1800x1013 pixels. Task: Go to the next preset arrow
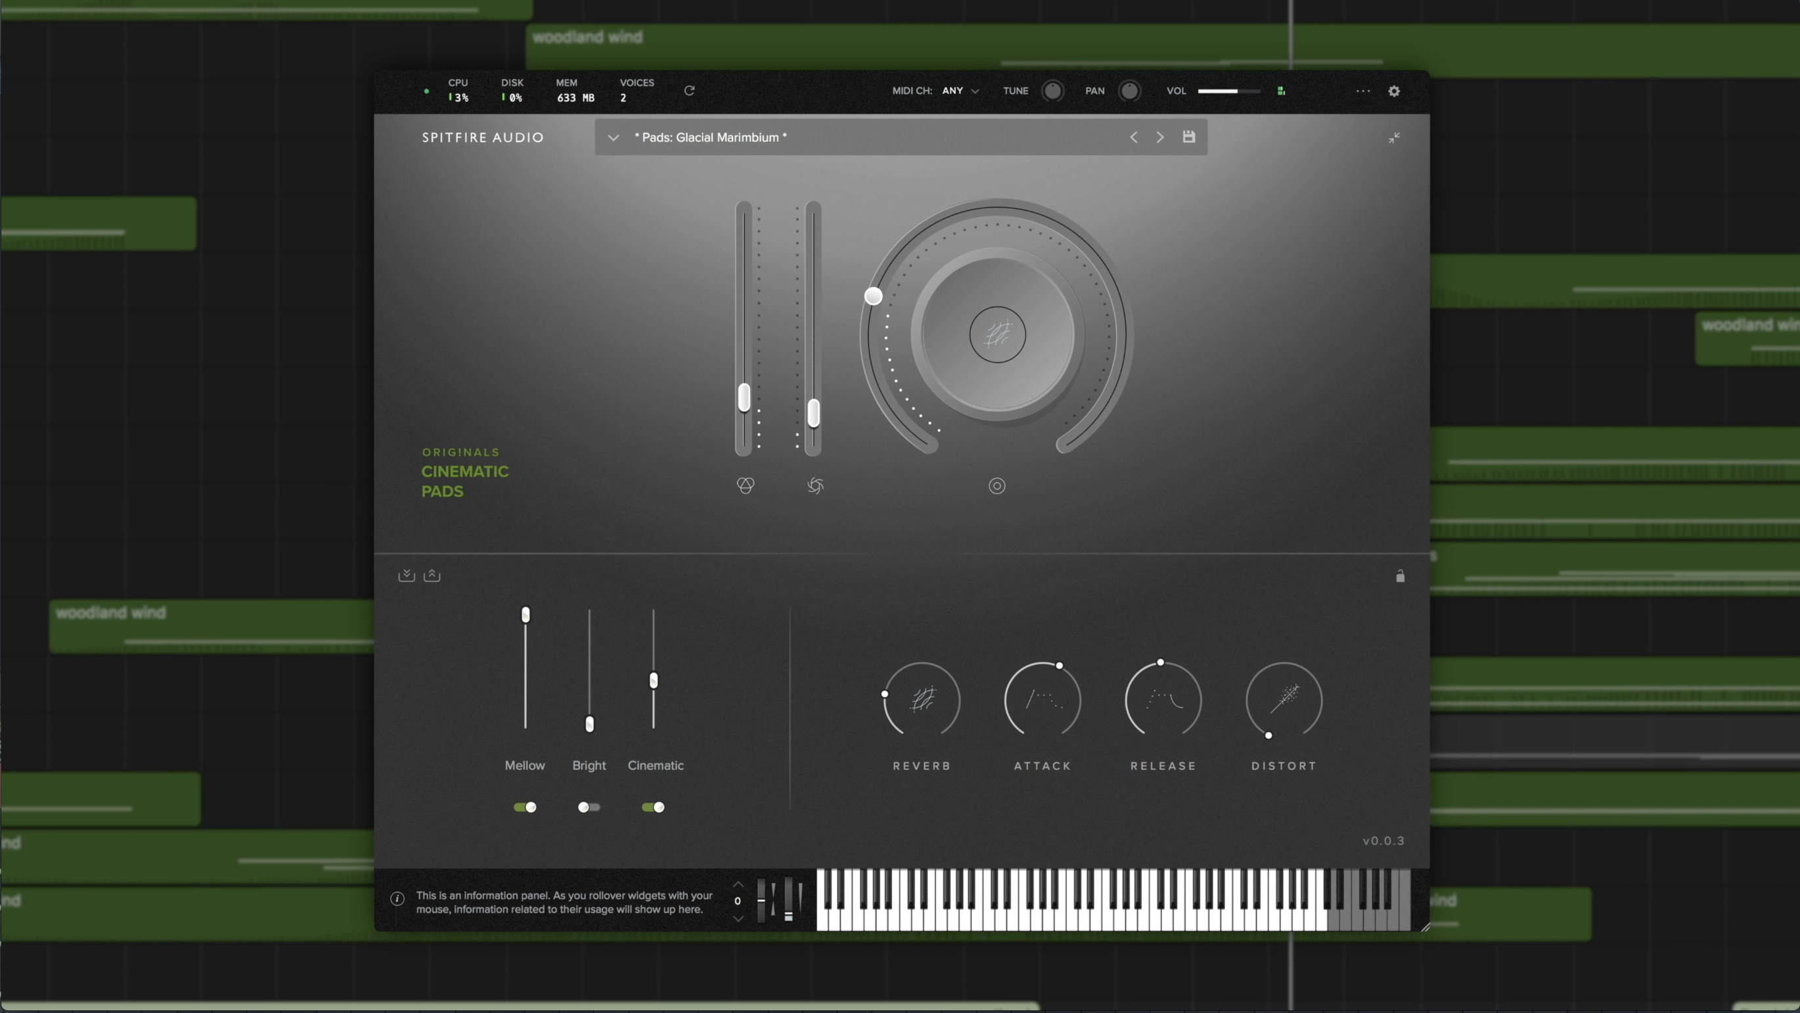(x=1160, y=137)
